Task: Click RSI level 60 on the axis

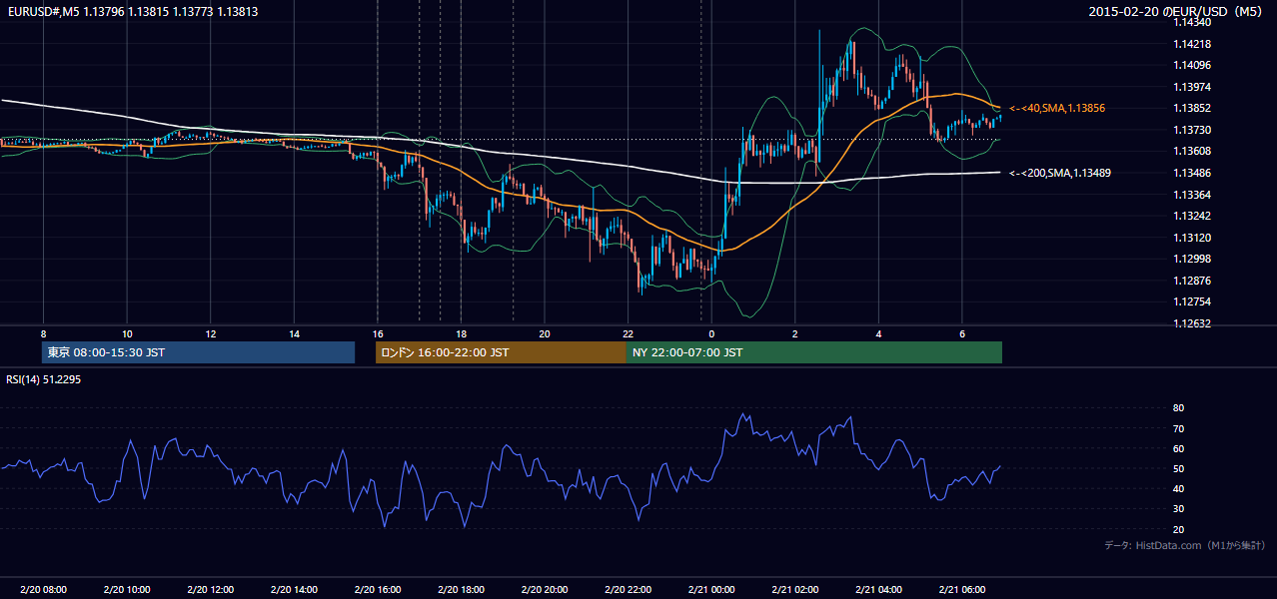Action: pyautogui.click(x=1178, y=449)
